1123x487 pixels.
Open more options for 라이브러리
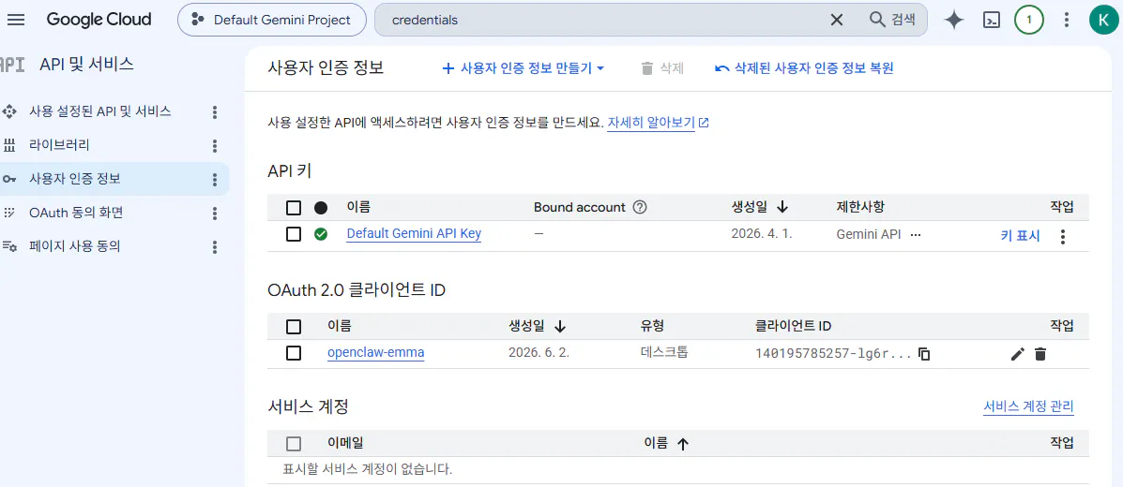click(214, 146)
